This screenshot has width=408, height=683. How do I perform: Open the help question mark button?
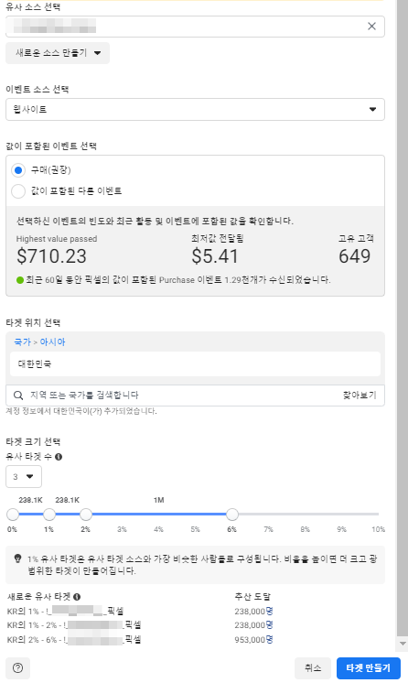pos(18,667)
